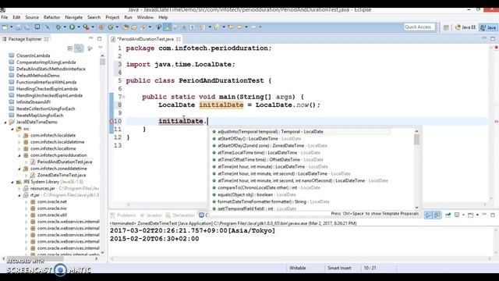The width and height of the screenshot is (499, 281).
Task: Click the Open Task toolbar icon
Action: (x=134, y=27)
